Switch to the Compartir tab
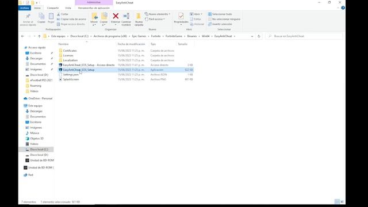This screenshot has width=368, height=207. [53, 8]
